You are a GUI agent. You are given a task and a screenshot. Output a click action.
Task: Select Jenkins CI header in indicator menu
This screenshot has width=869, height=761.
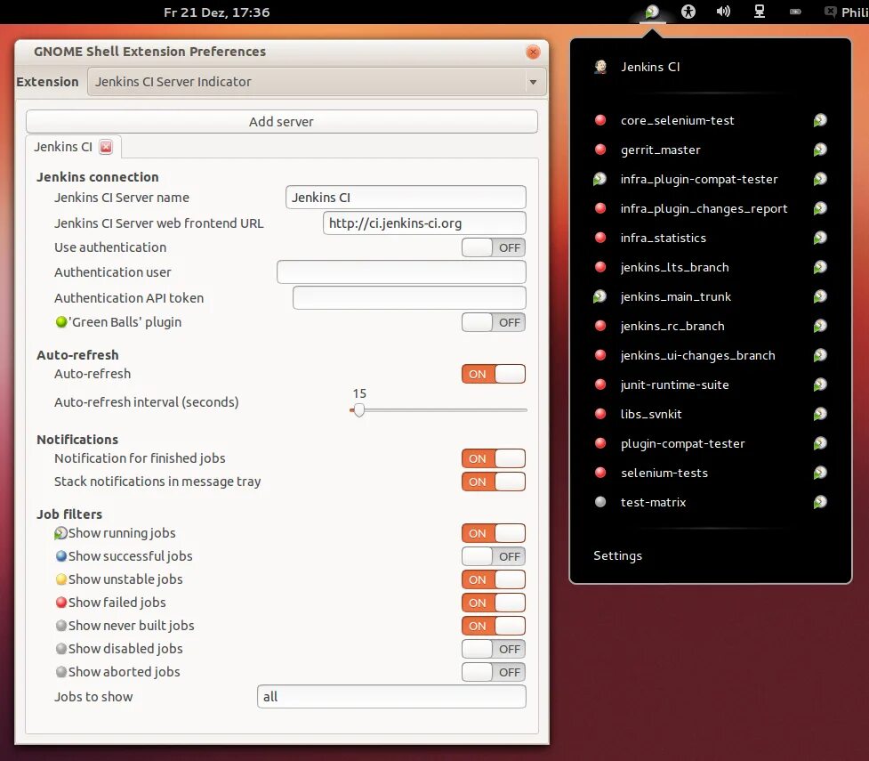point(650,67)
